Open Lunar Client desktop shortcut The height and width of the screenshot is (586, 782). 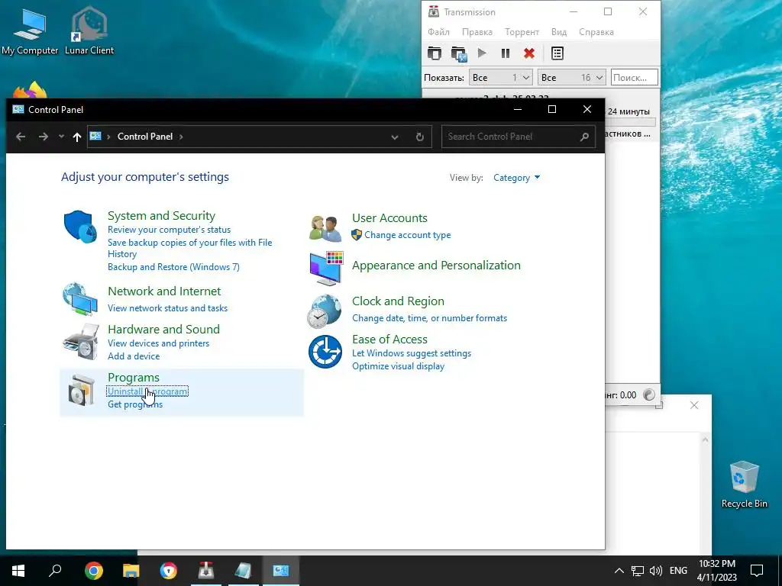(x=89, y=30)
